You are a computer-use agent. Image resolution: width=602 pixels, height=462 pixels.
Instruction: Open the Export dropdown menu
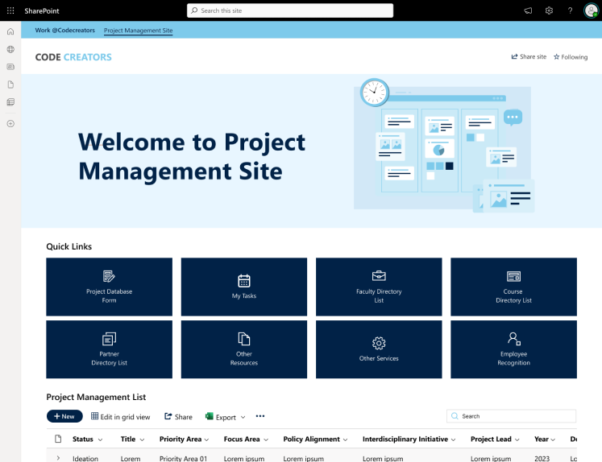226,417
